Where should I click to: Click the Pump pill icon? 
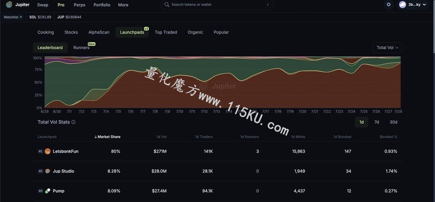48,191
